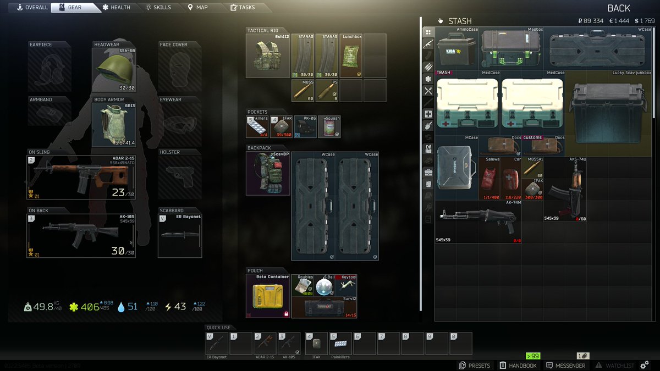This screenshot has height=371, width=660.
Task: Click the empty Face Cover slot
Action: [180, 69]
